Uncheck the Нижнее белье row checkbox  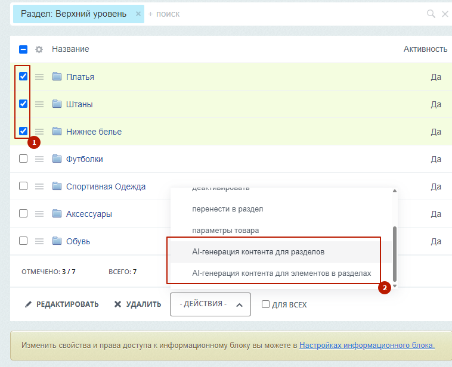pyautogui.click(x=23, y=131)
